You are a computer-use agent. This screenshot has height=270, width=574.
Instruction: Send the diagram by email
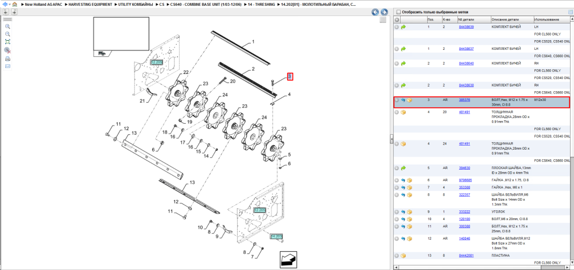pyautogui.click(x=7, y=66)
